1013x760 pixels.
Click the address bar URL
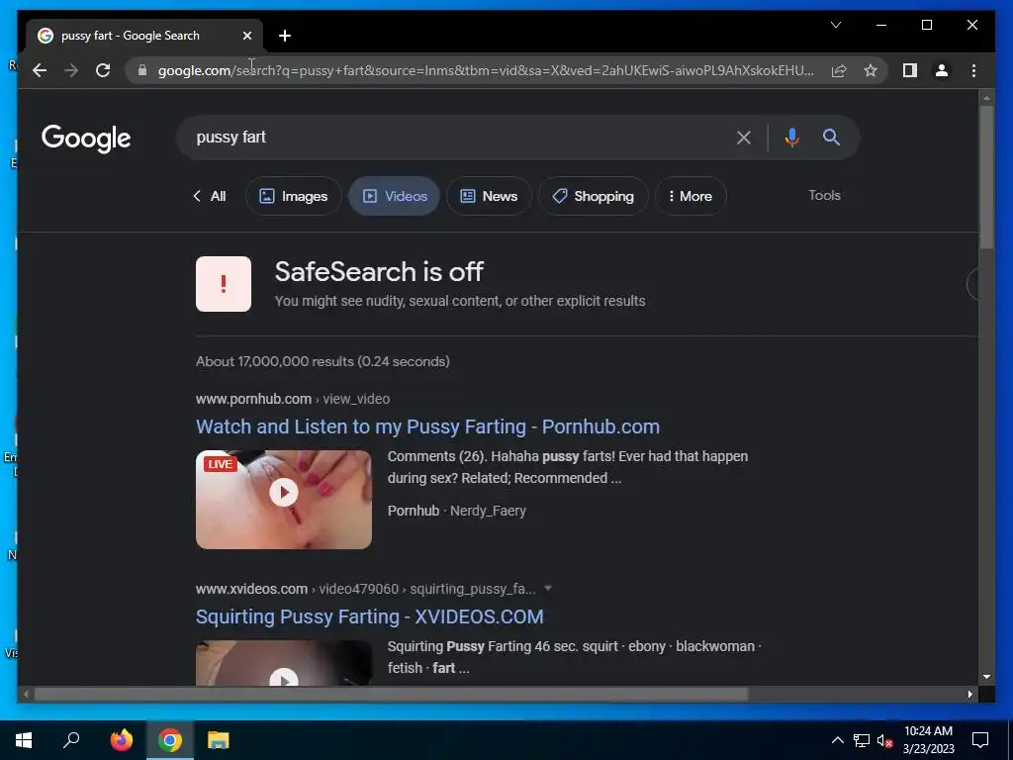tap(486, 70)
